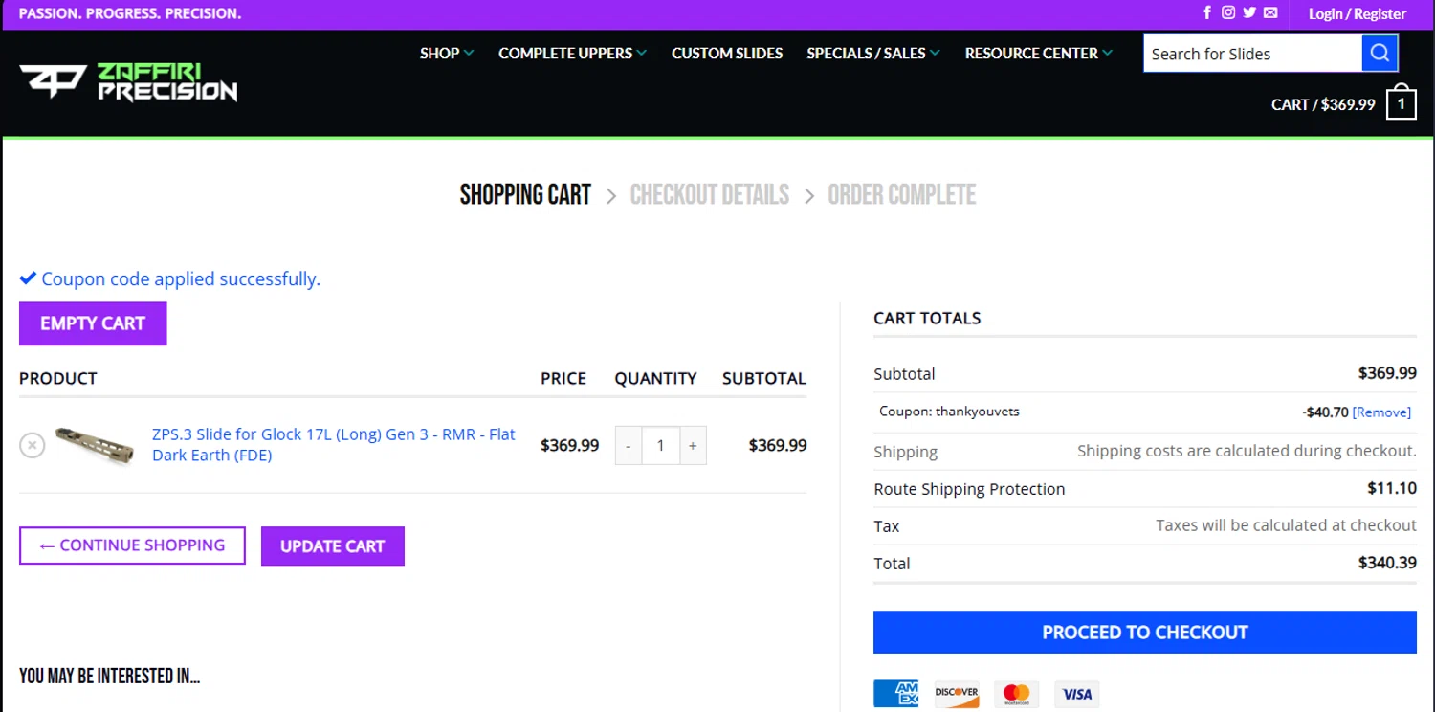The height and width of the screenshot is (712, 1435).
Task: Submit search with magnifier button
Action: tap(1380, 54)
